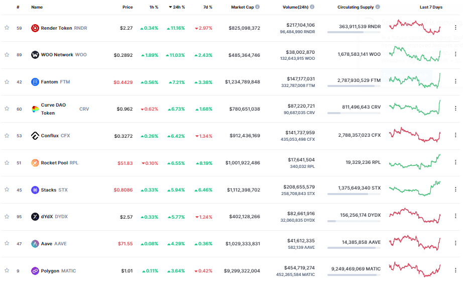The height and width of the screenshot is (282, 463).
Task: Open dYdX row options menu
Action: coord(455,216)
